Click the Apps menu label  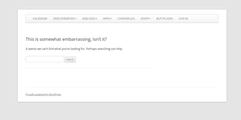click(106, 19)
